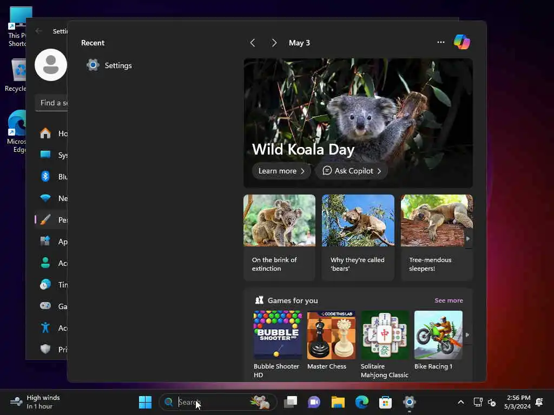Viewport: 554px width, 415px height.
Task: Show more games with the carousel arrow
Action: point(468,335)
